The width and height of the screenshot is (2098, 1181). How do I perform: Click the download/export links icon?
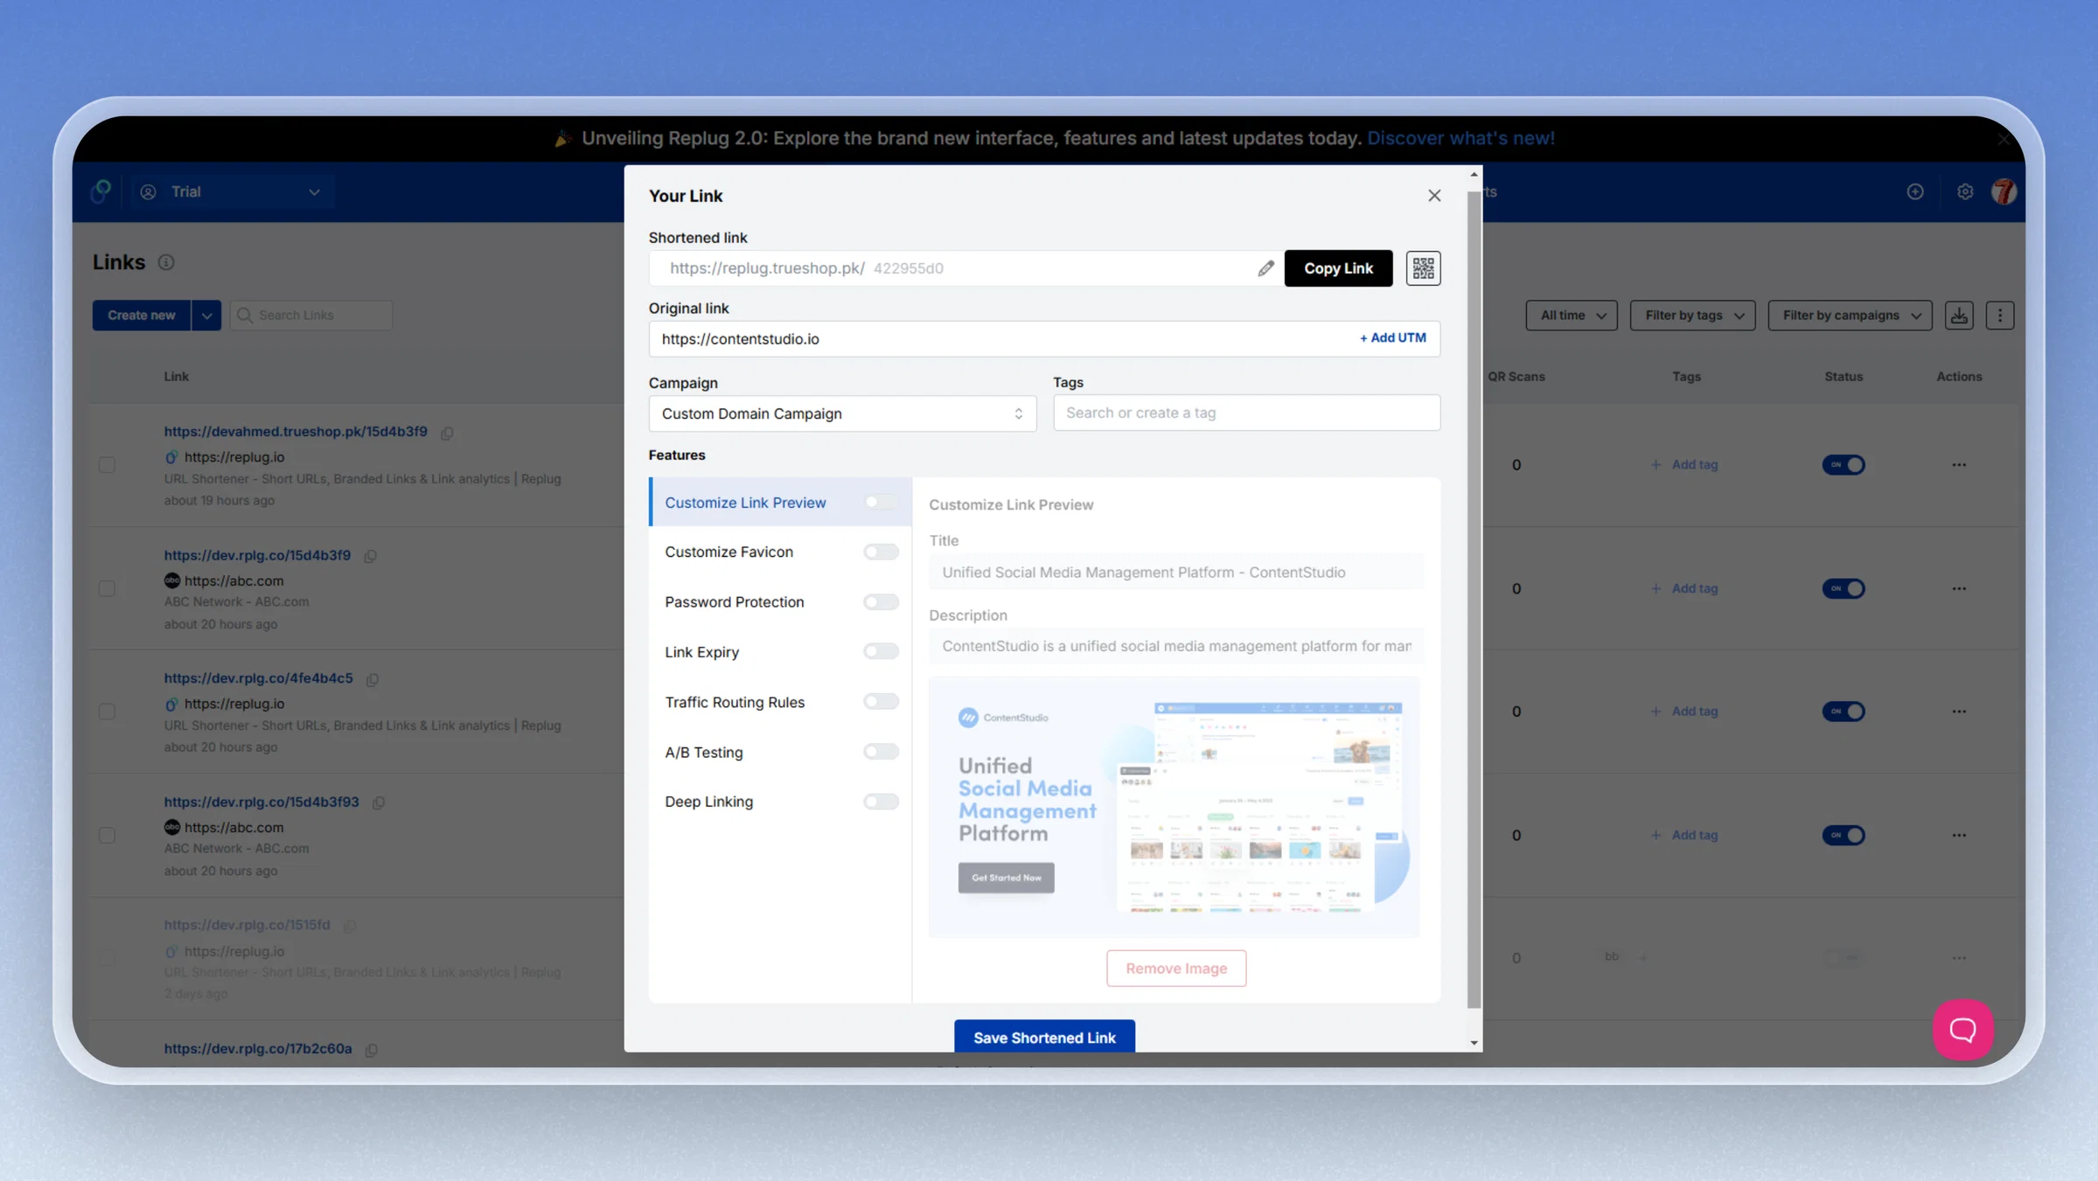(1959, 316)
